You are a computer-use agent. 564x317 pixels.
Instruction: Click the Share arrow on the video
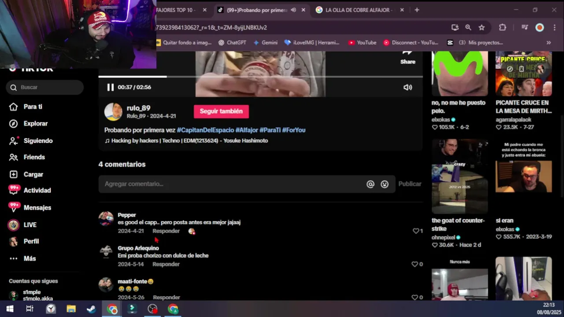pyautogui.click(x=408, y=53)
